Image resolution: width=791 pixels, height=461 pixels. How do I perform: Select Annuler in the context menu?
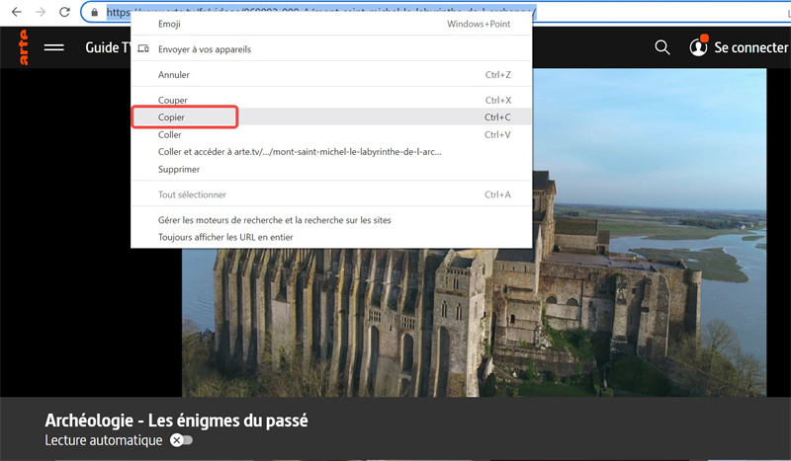pos(331,75)
